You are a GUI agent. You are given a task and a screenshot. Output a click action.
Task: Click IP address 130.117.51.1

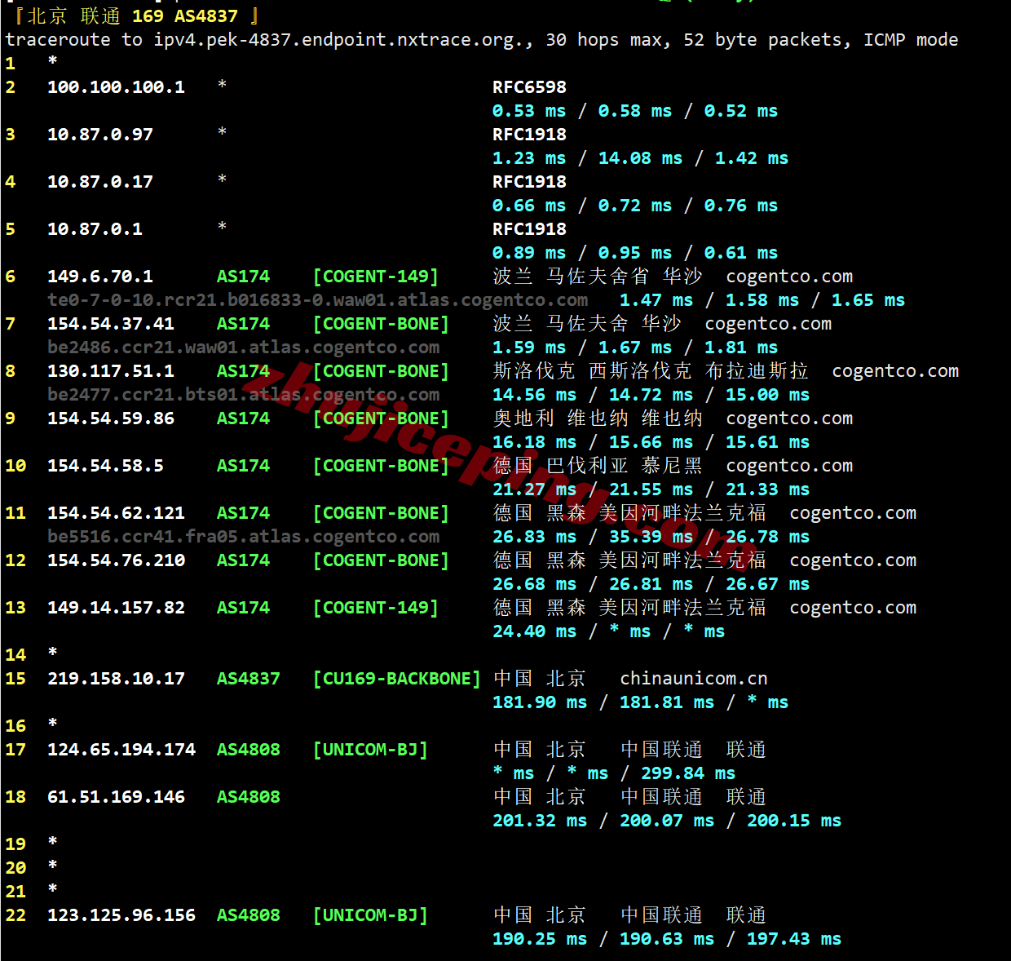(110, 371)
